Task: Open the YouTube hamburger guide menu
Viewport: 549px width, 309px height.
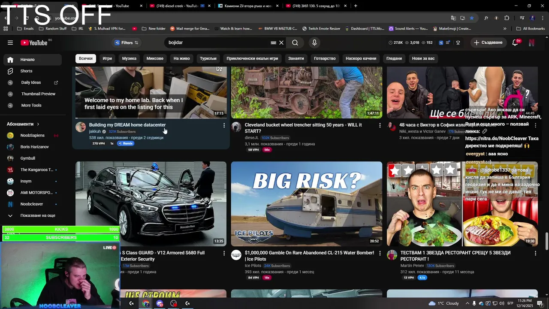Action: pos(10,42)
